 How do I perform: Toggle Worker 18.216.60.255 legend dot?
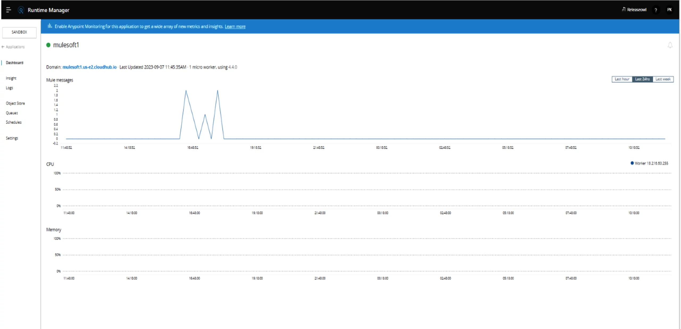tap(632, 163)
